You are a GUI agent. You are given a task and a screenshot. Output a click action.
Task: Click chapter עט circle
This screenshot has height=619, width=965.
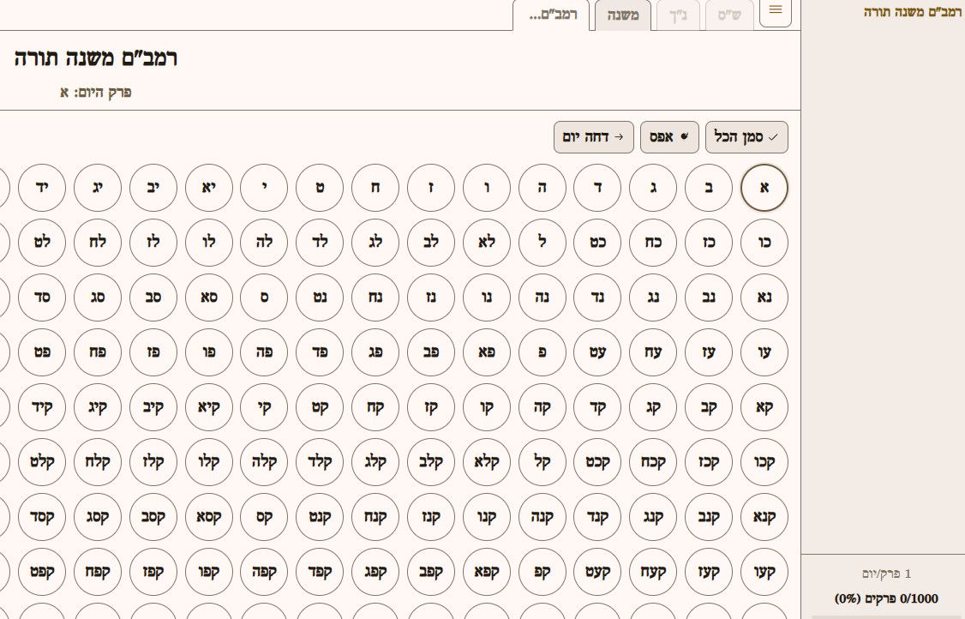click(x=597, y=352)
